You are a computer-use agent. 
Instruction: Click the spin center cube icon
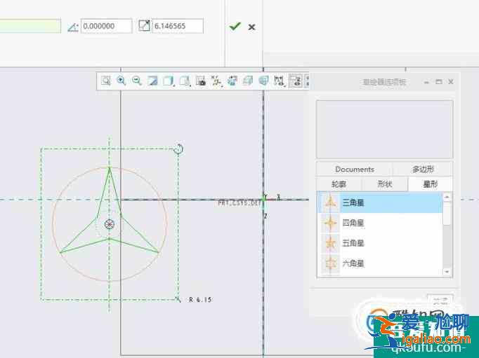coord(248,81)
